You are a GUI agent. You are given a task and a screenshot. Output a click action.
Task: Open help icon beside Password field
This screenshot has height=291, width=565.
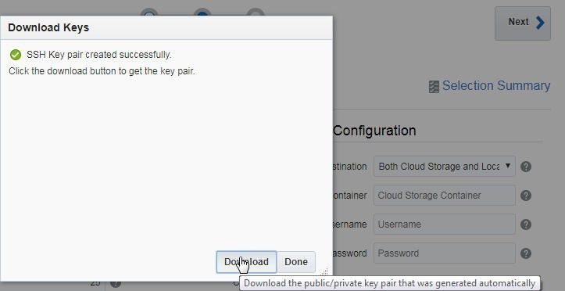(x=526, y=253)
